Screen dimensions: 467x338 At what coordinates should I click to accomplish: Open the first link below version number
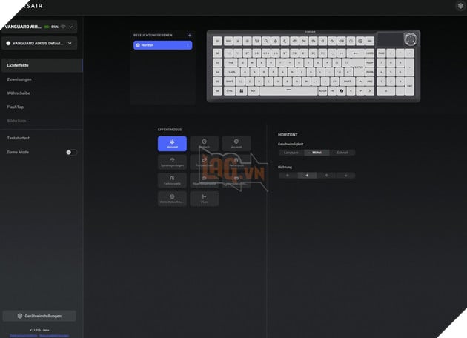click(x=24, y=336)
